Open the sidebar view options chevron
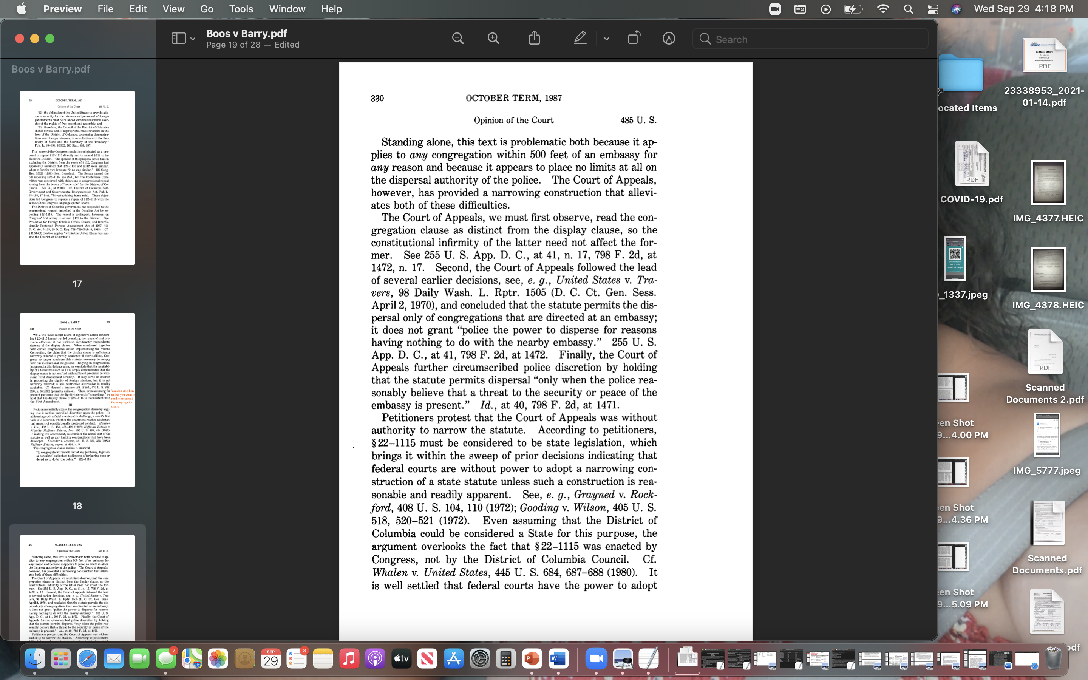The height and width of the screenshot is (680, 1088). pyautogui.click(x=192, y=38)
